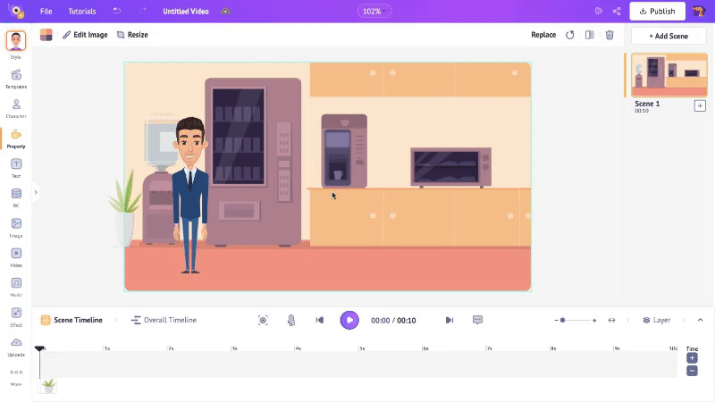Screen dimensions: 715x402
Task: Open the Character panel in sidebar
Action: pyautogui.click(x=16, y=105)
